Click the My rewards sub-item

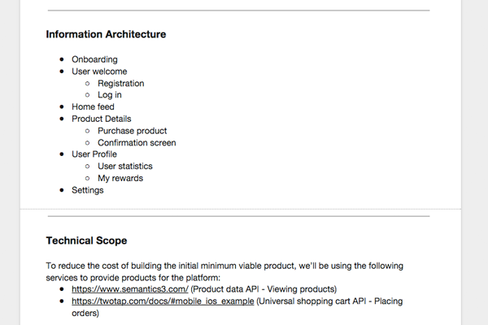pos(120,178)
